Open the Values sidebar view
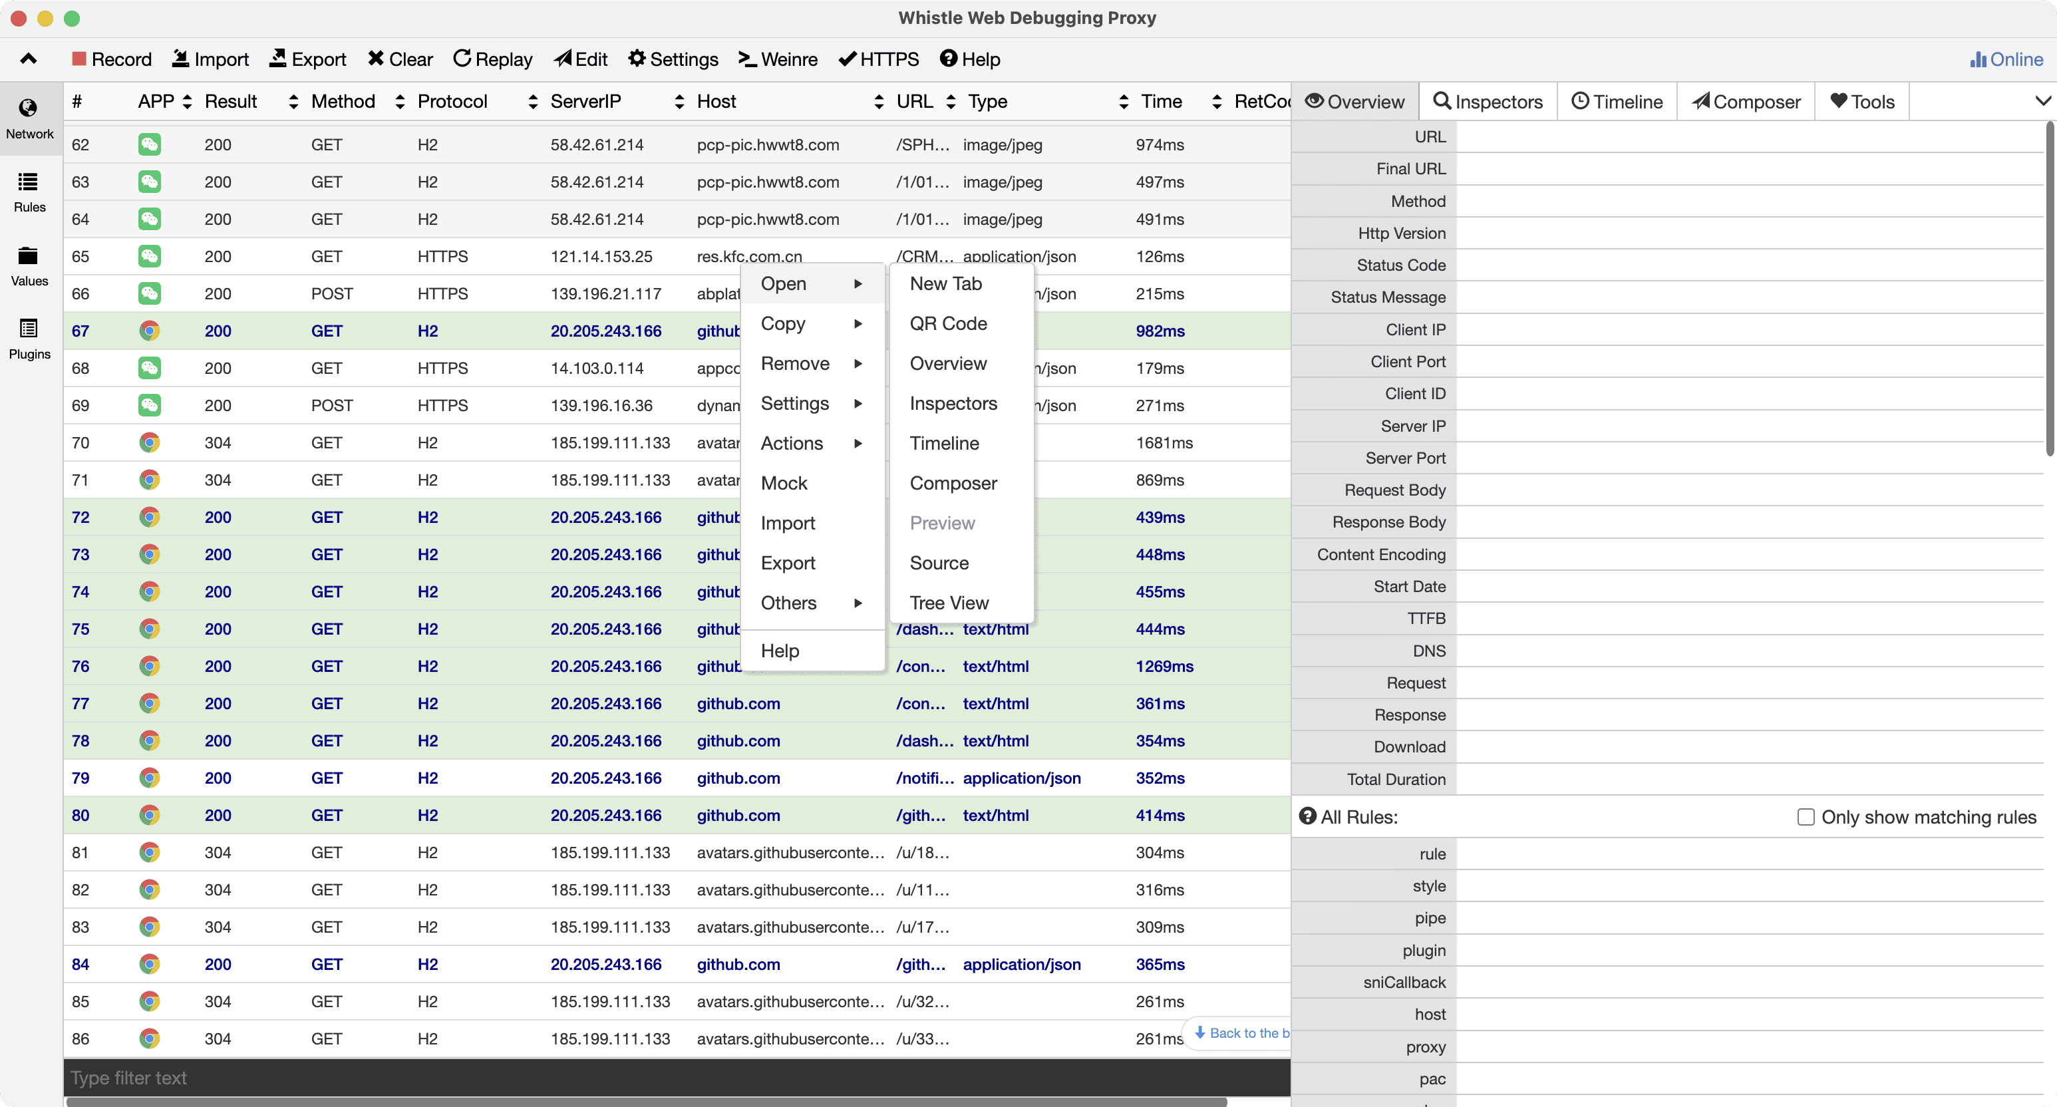The width and height of the screenshot is (2057, 1107). coord(29,266)
